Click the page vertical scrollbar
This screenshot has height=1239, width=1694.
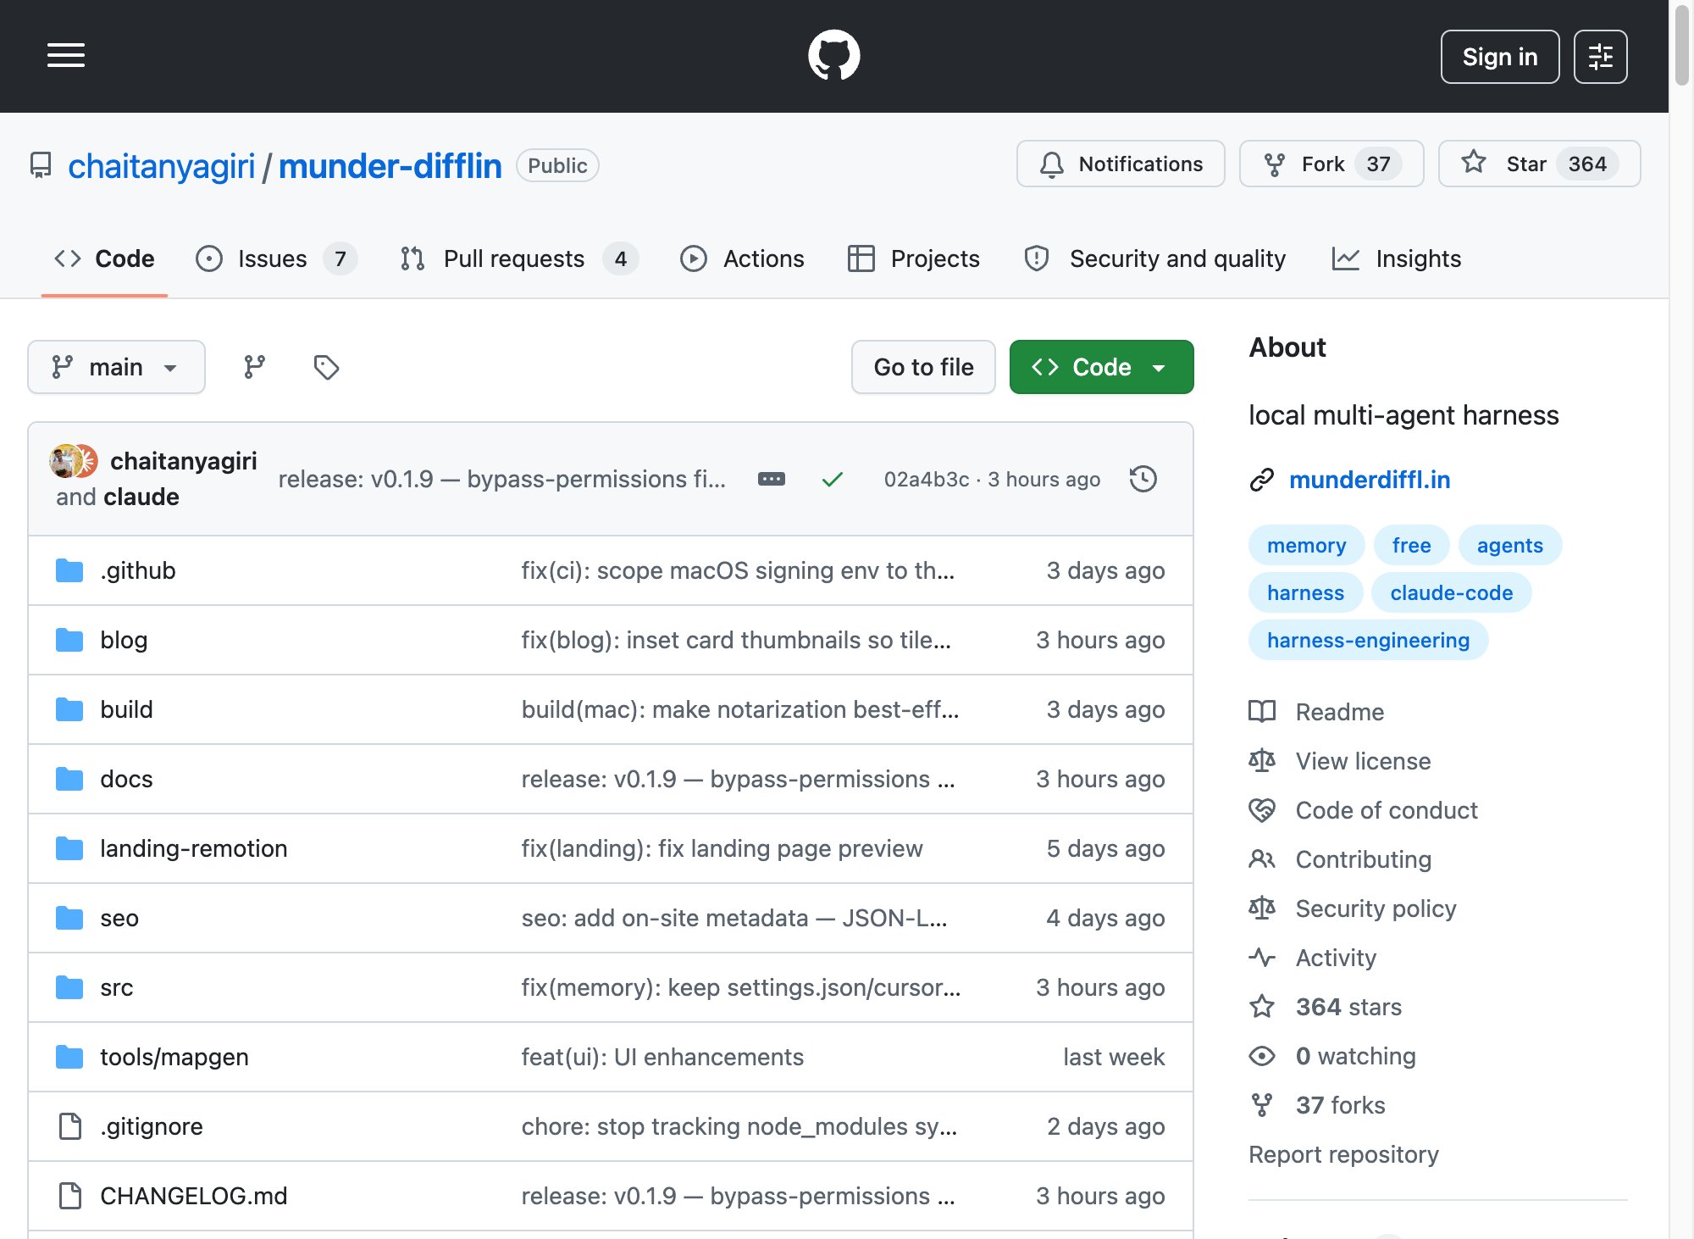point(1681,619)
